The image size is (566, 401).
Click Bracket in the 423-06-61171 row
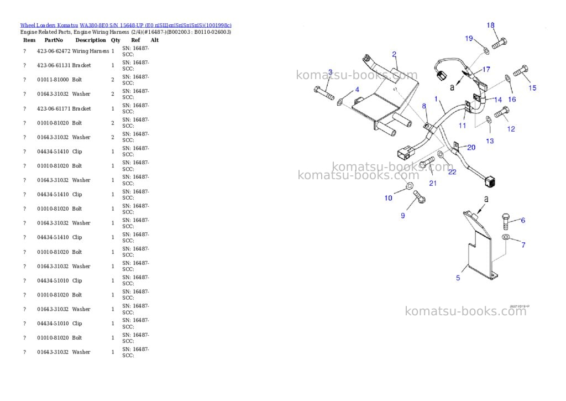(x=82, y=109)
